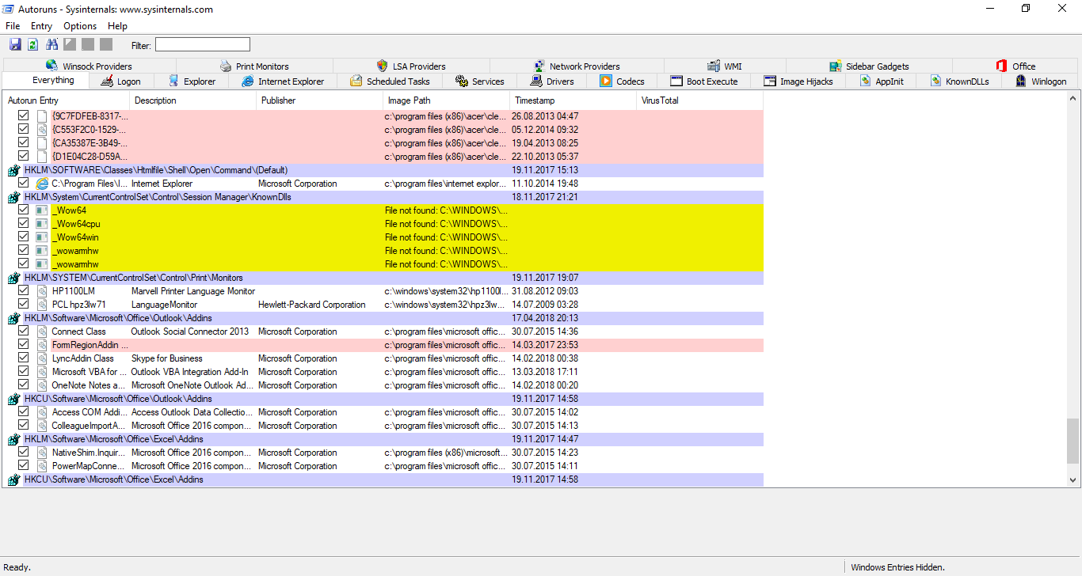This screenshot has height=576, width=1082.
Task: Disable the _Wow64cpu entry checkbox
Action: click(24, 224)
